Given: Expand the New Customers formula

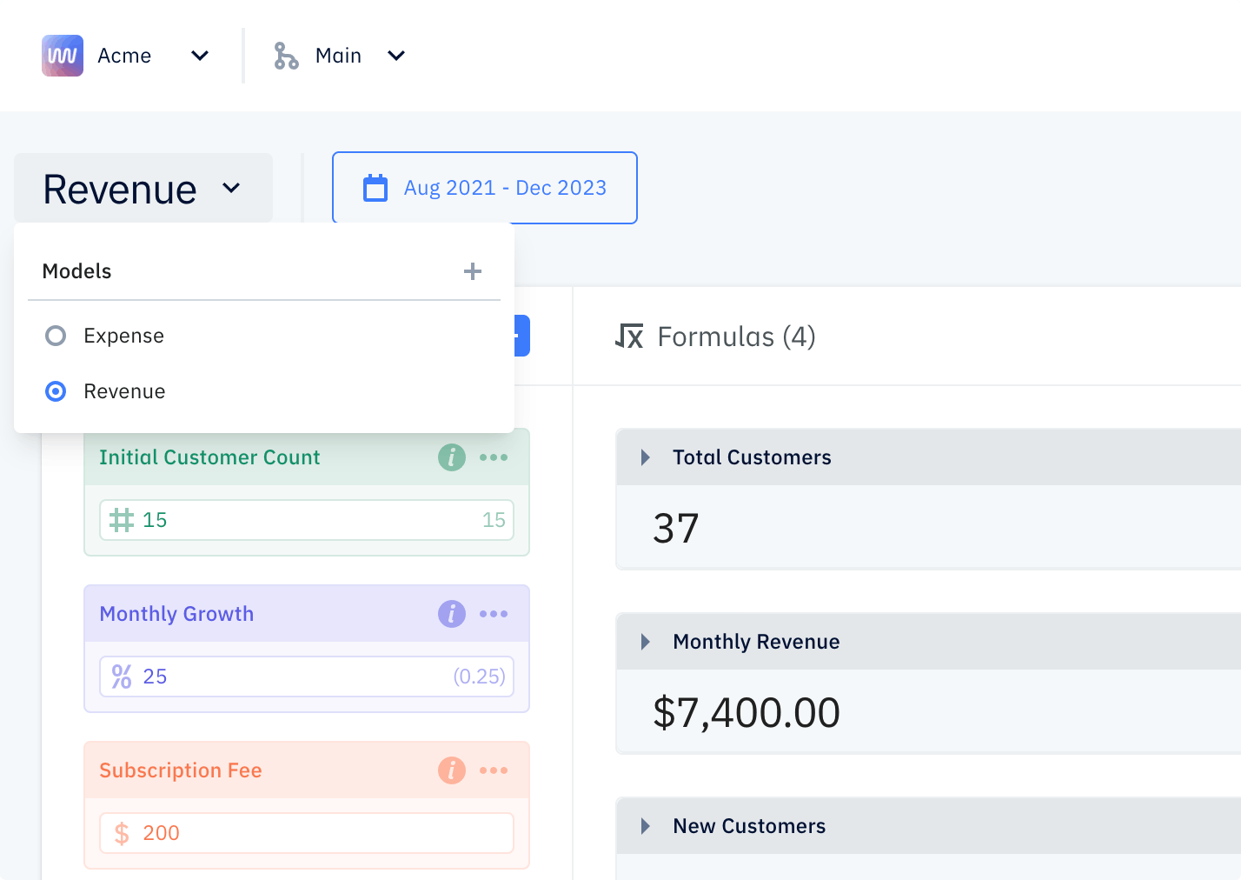Looking at the screenshot, I should 645,826.
